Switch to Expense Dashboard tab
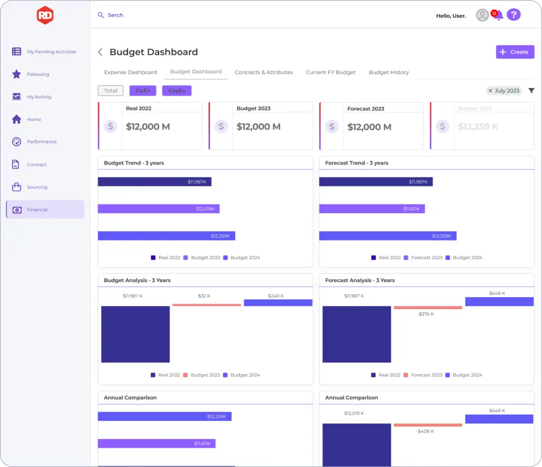Image resolution: width=542 pixels, height=467 pixels. tap(131, 72)
